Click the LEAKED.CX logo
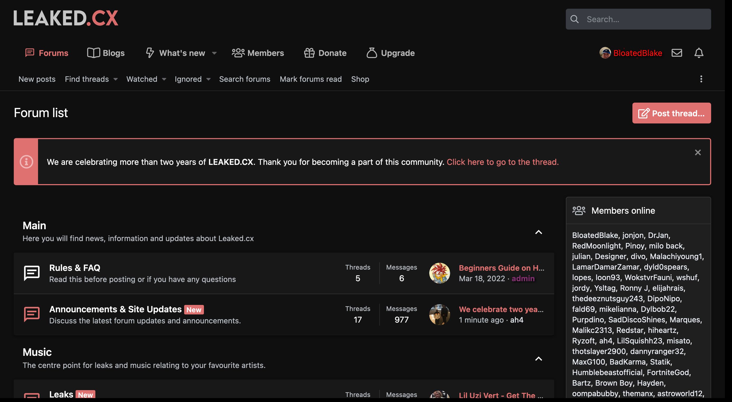 (66, 18)
